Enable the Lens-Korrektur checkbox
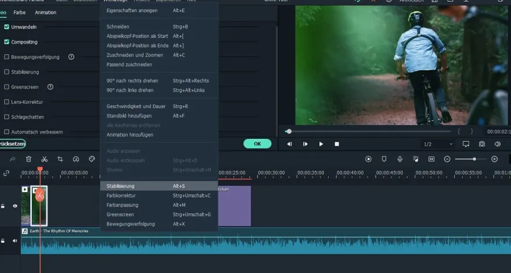This screenshot has width=511, height=273. [x=6, y=102]
